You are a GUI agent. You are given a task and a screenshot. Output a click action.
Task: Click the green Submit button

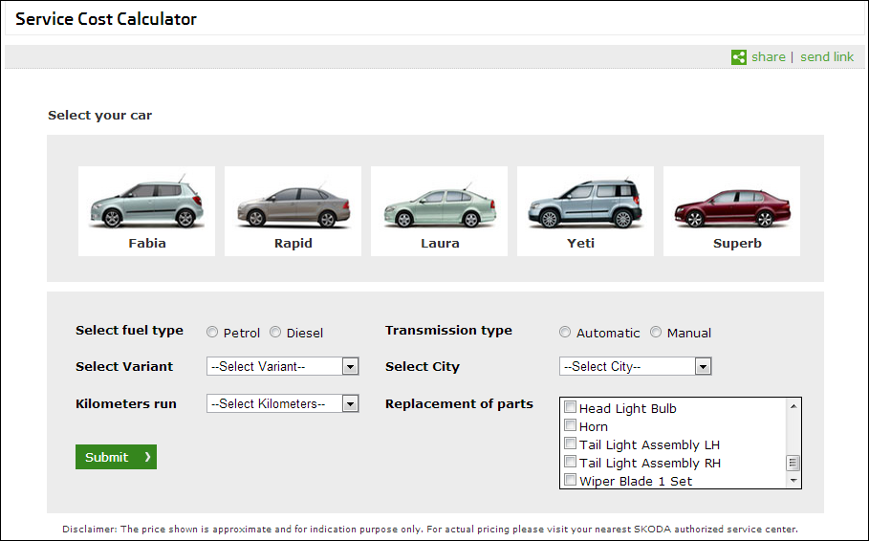coord(116,457)
